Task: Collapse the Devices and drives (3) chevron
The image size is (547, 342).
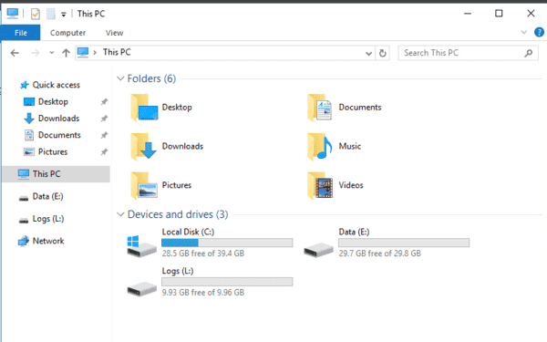Action: [120, 214]
